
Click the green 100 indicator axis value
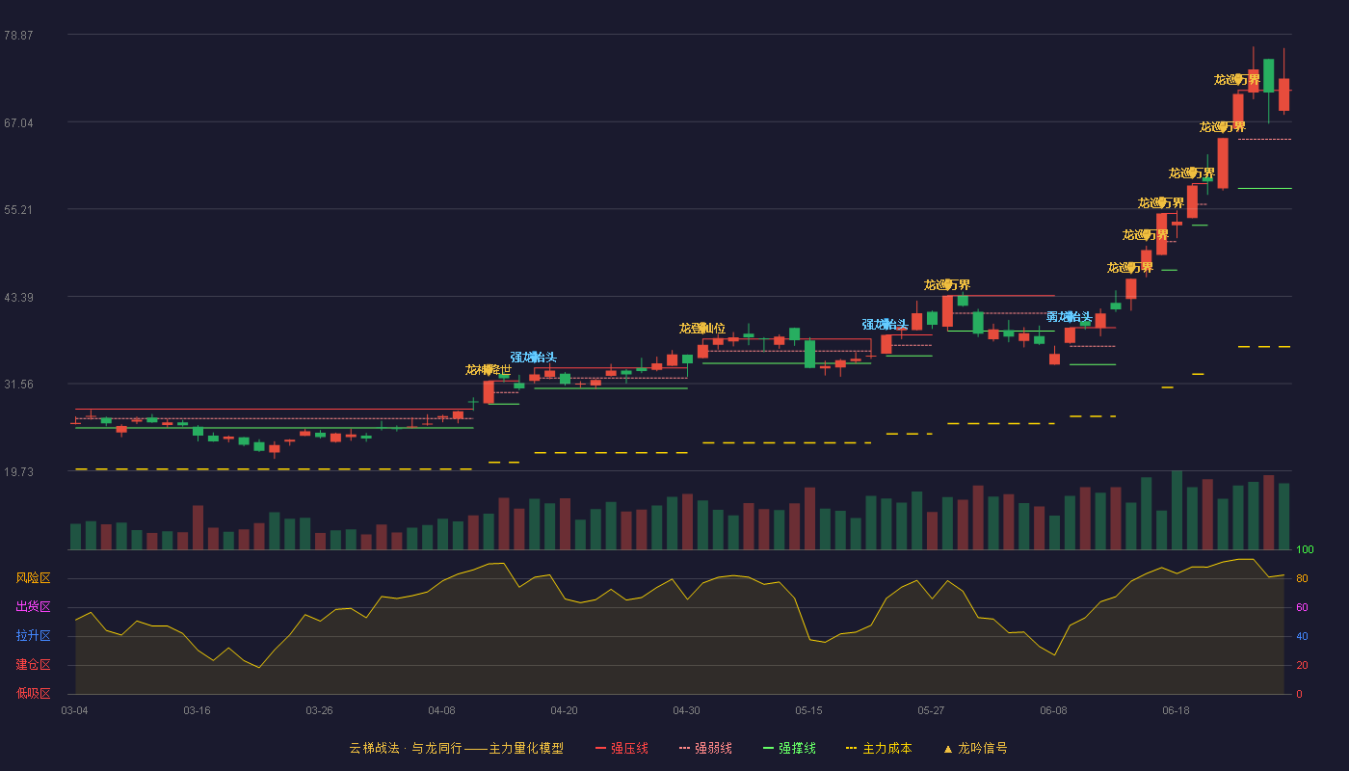(x=1305, y=549)
